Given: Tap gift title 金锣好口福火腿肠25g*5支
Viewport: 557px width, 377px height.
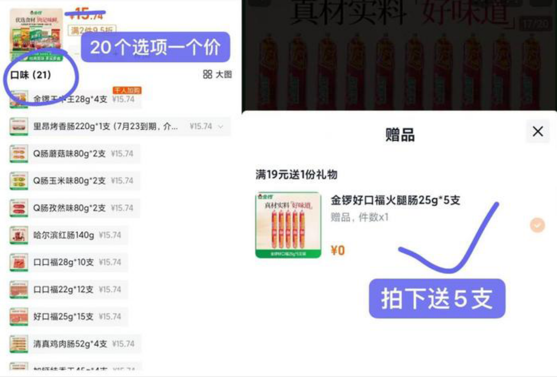Looking at the screenshot, I should click(x=395, y=200).
